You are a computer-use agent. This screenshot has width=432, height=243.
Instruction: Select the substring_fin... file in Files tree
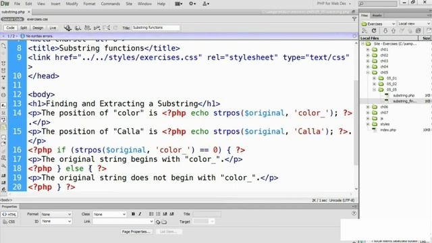[404, 101]
